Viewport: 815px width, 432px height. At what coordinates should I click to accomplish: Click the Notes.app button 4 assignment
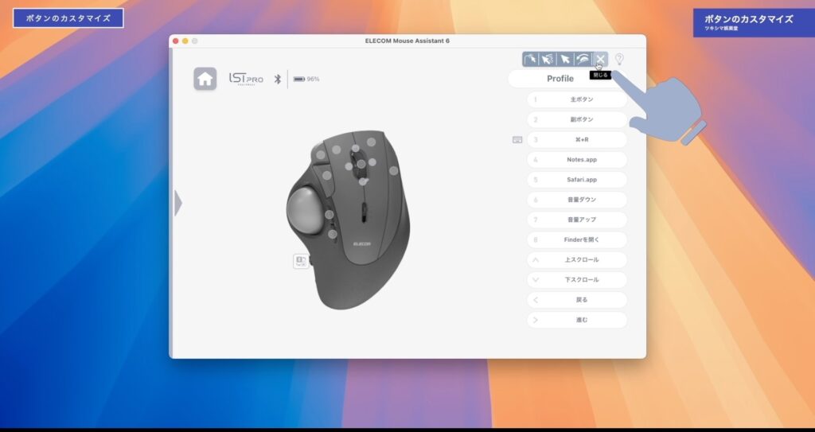tap(577, 160)
